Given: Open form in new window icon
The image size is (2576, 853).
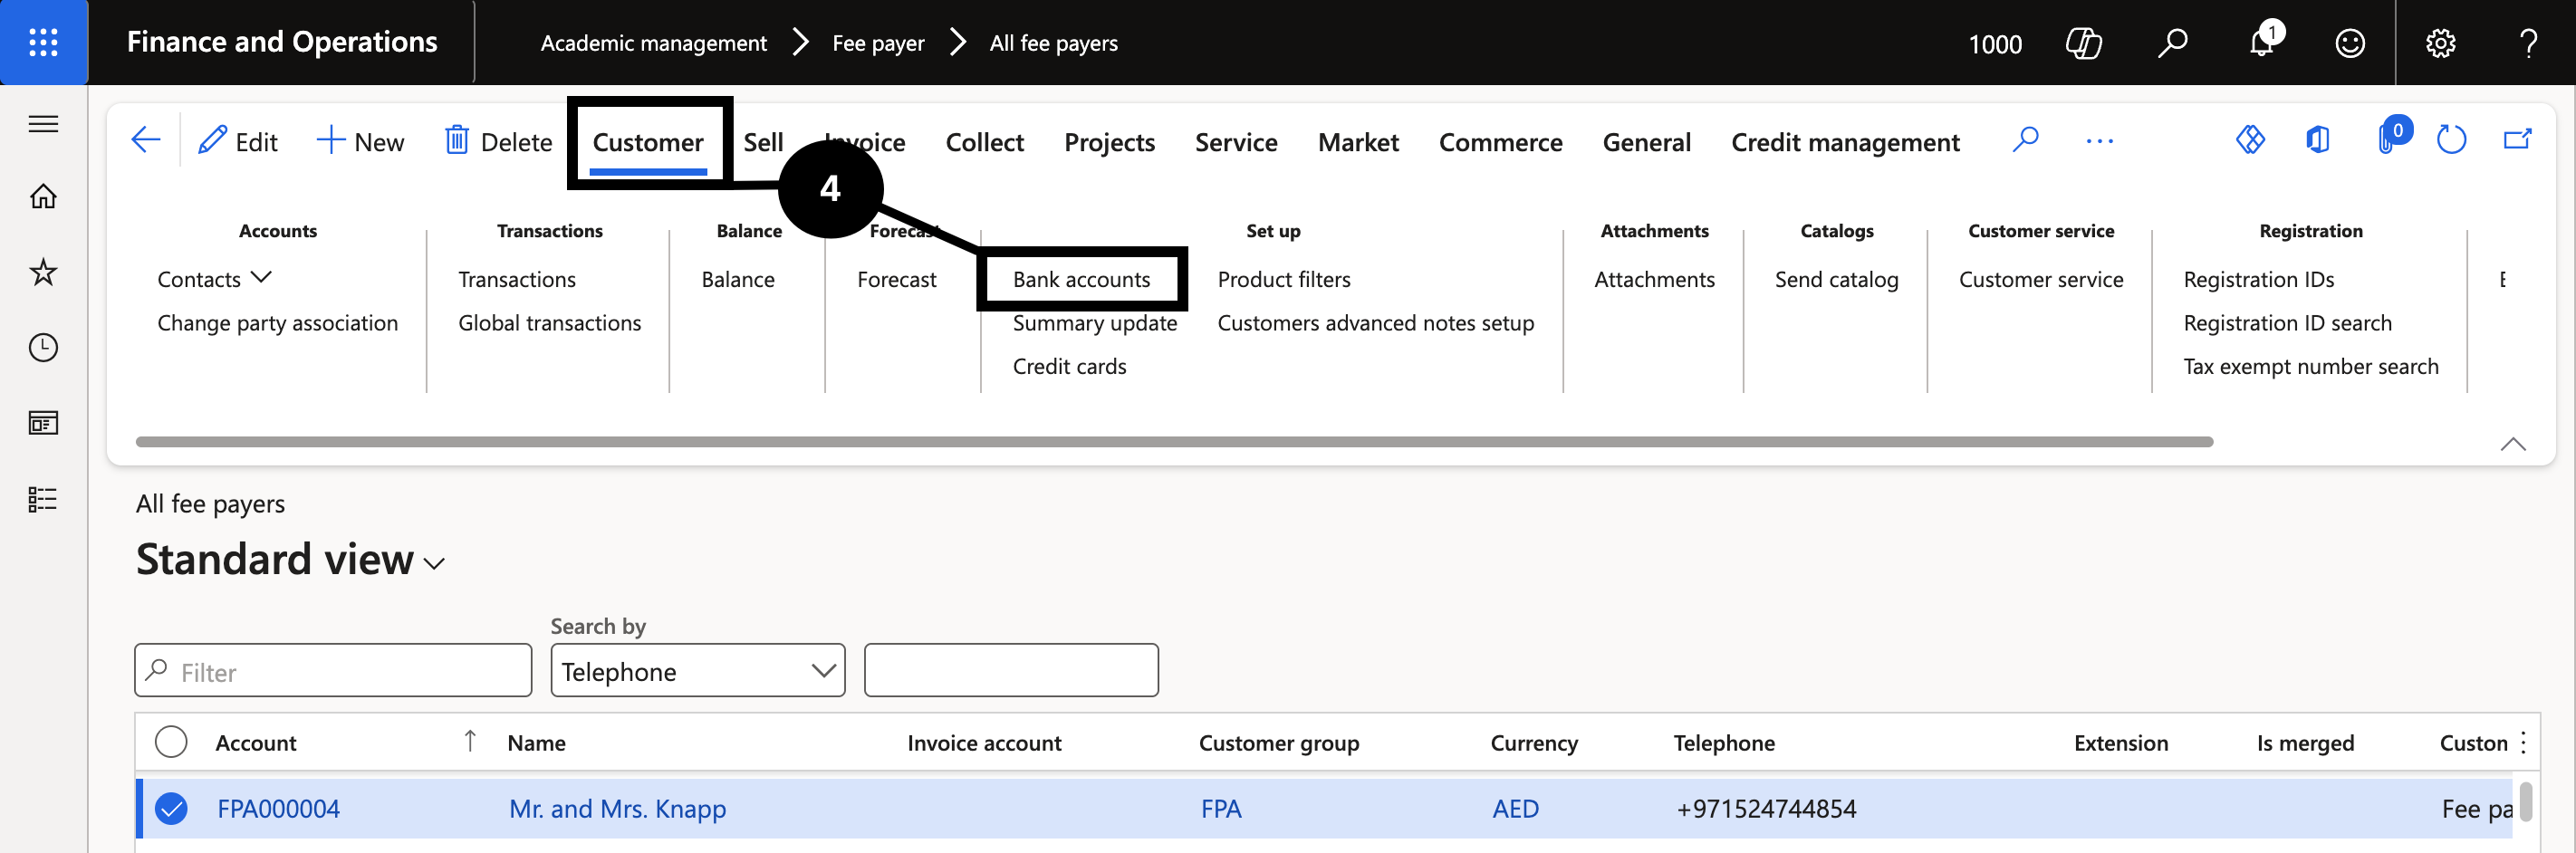Looking at the screenshot, I should (x=2517, y=139).
